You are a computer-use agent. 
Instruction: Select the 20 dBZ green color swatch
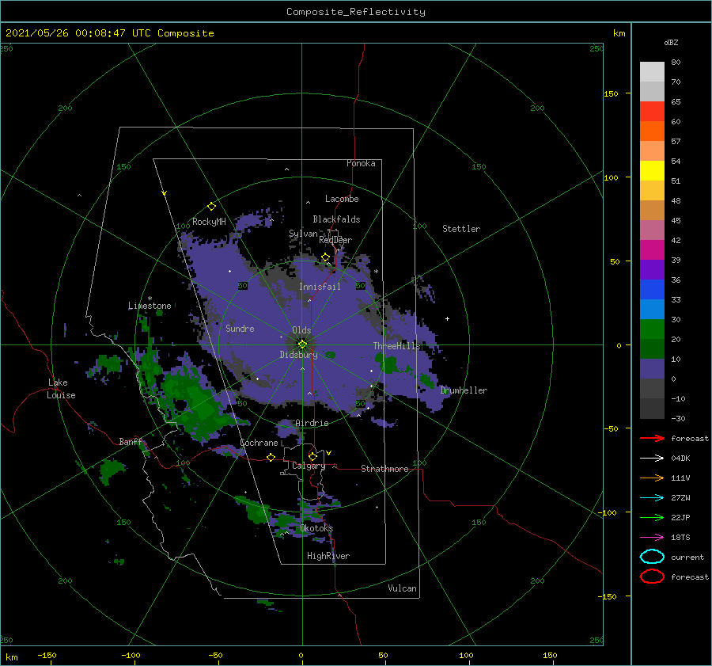652,329
